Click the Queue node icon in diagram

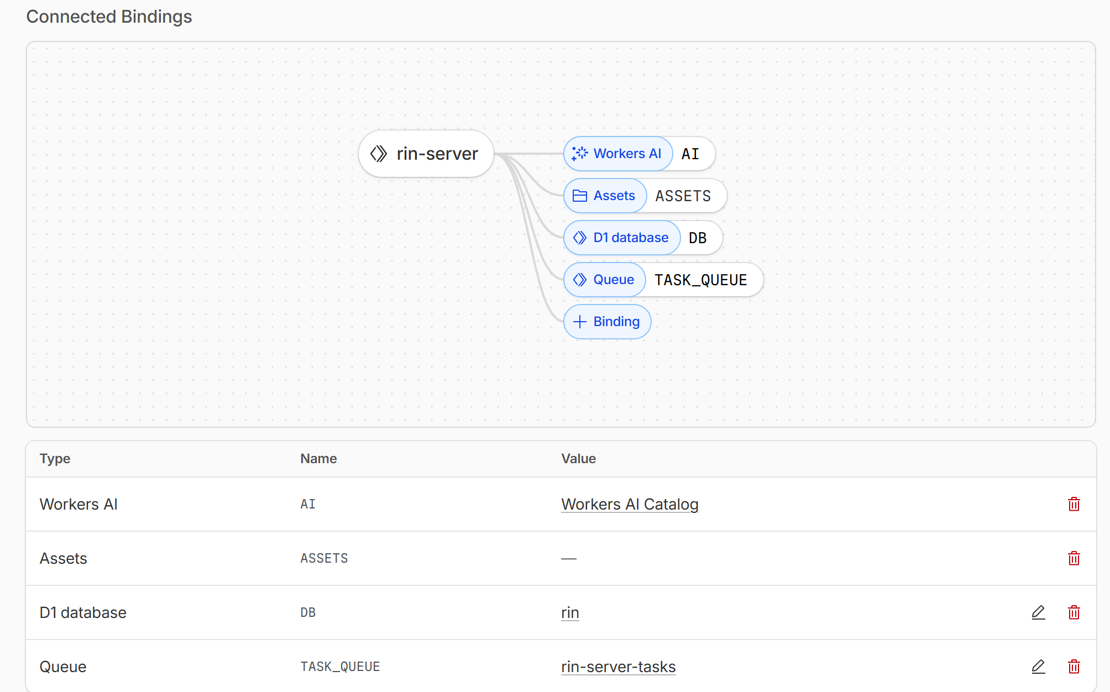(x=579, y=280)
